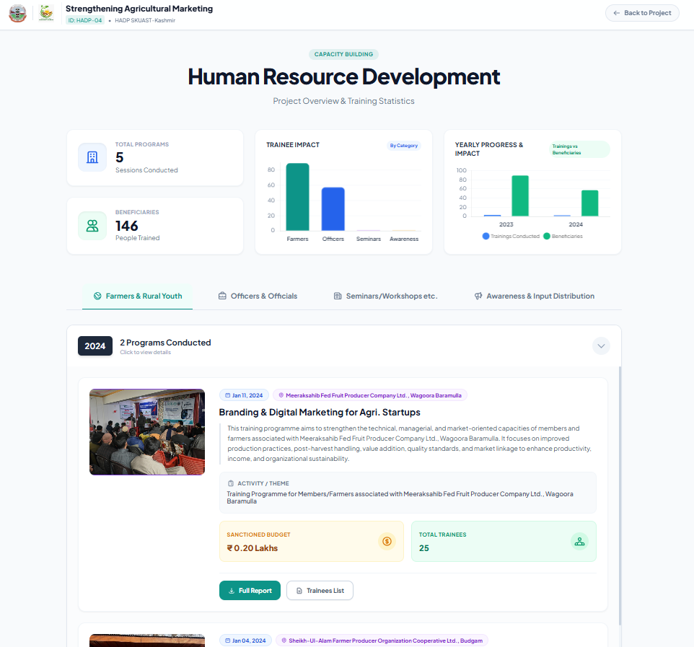
Task: Click the government emblem logo in the header
Action: point(17,13)
